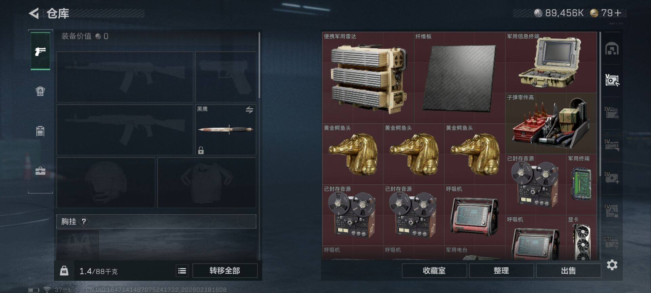The height and width of the screenshot is (293, 651).
Task: Click the first 黄金鳄鱼头 item
Action: coord(353,154)
